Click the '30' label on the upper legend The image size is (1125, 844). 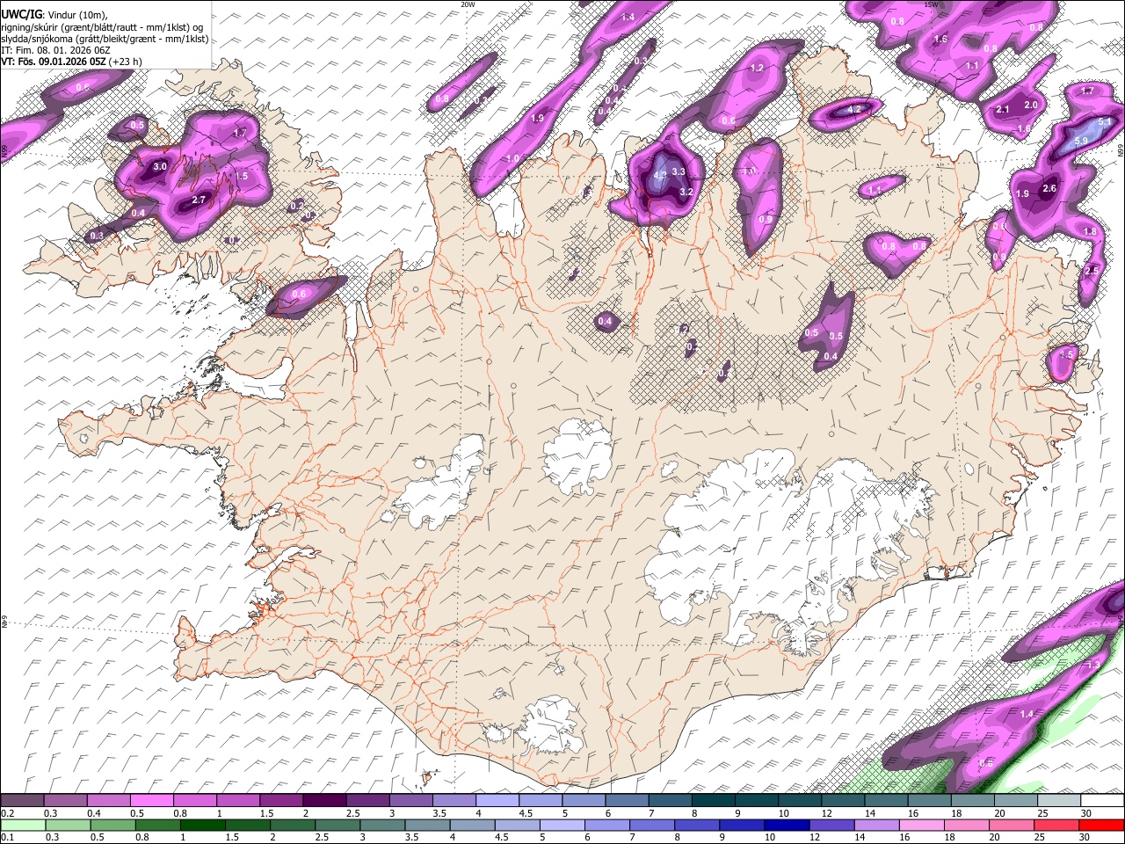(x=1086, y=813)
